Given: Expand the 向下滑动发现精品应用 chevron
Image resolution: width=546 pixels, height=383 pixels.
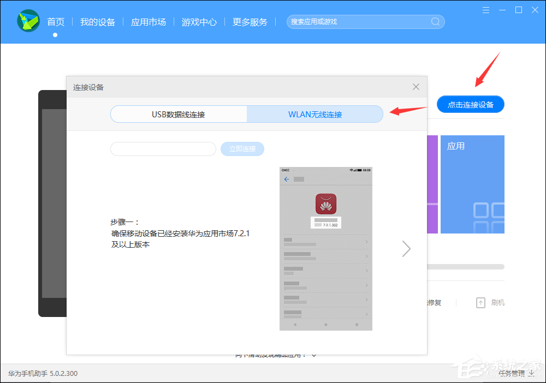Looking at the screenshot, I should (x=314, y=355).
